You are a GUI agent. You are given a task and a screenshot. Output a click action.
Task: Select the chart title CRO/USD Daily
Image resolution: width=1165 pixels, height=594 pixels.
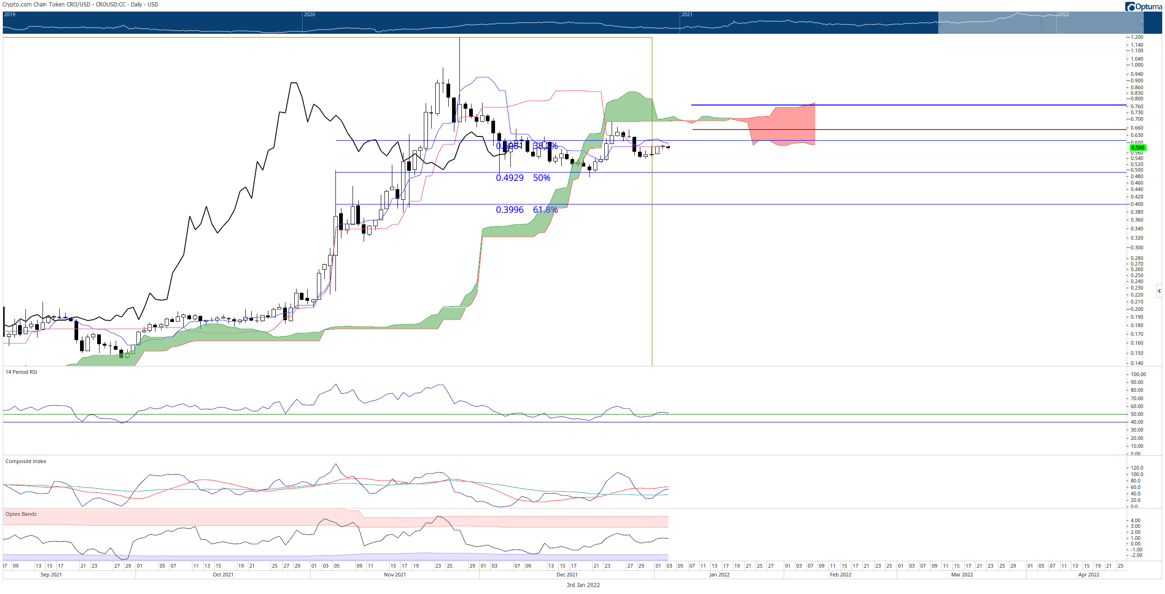[x=81, y=5]
